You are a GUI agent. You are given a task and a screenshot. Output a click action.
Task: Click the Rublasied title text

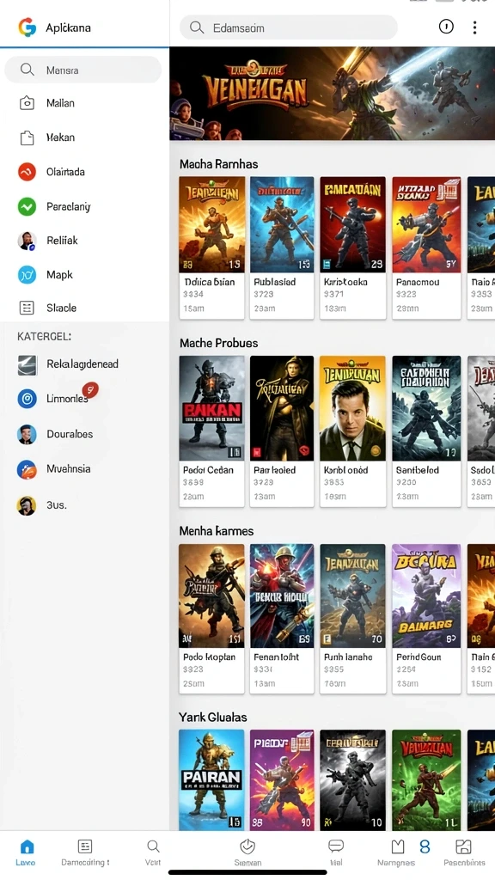[x=275, y=282]
